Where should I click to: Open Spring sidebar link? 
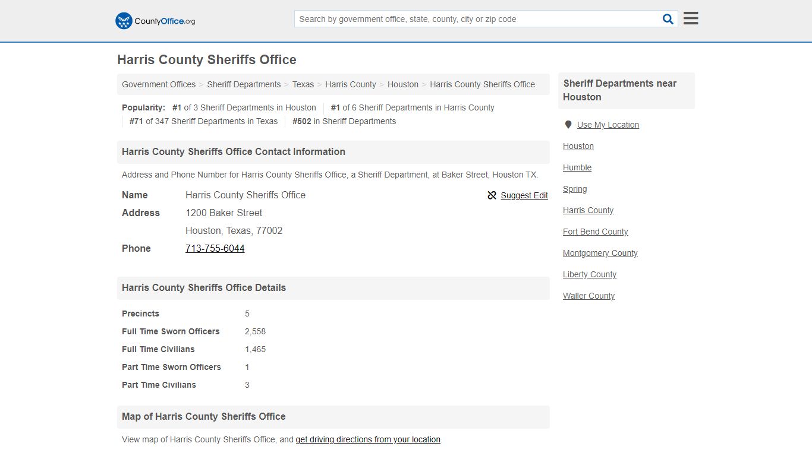575,189
